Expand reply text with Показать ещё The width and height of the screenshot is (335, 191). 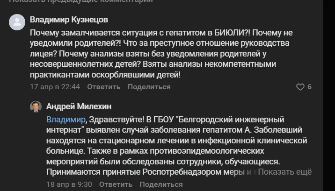point(284,172)
